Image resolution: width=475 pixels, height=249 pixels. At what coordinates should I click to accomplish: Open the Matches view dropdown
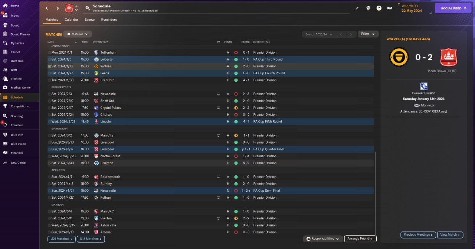pyautogui.click(x=78, y=34)
